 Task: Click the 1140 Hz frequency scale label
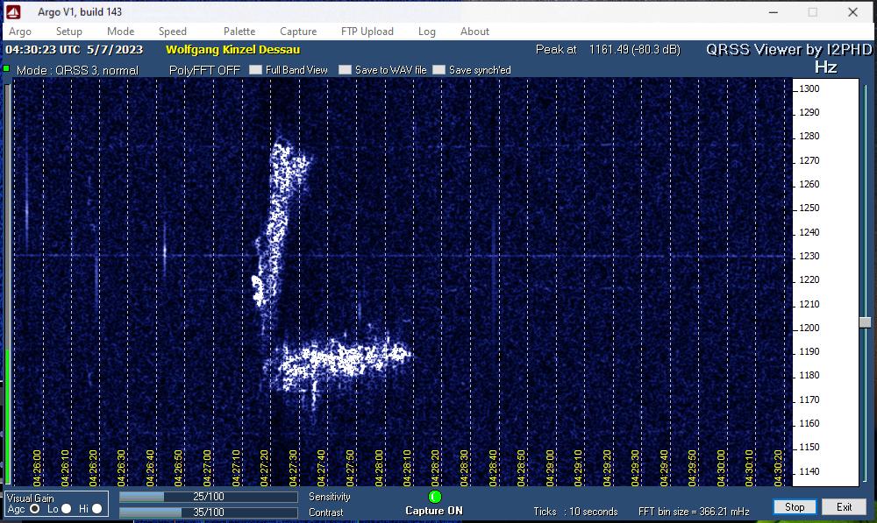809,471
